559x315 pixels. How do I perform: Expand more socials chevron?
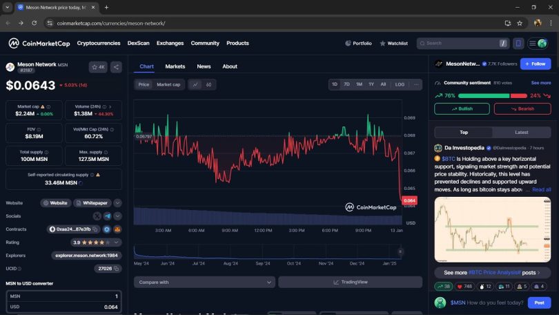point(117,216)
